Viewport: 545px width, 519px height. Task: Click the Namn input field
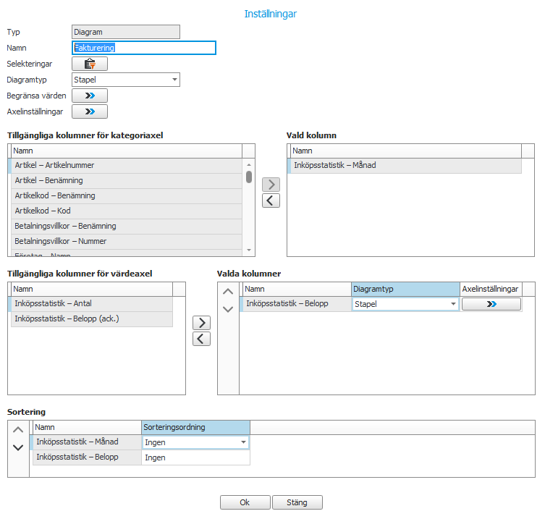[x=144, y=48]
